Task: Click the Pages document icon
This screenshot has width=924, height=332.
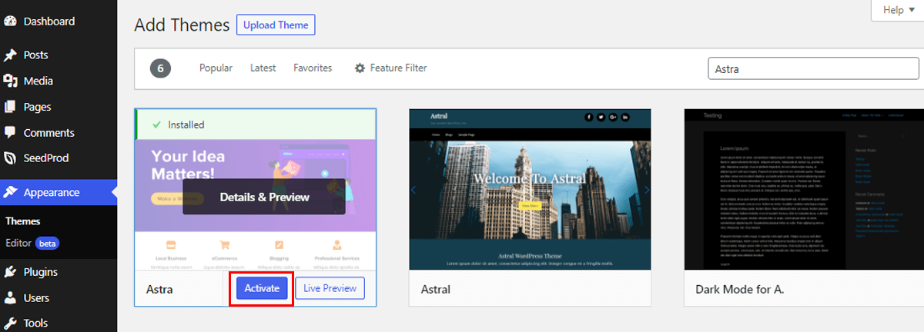Action: pyautogui.click(x=11, y=107)
